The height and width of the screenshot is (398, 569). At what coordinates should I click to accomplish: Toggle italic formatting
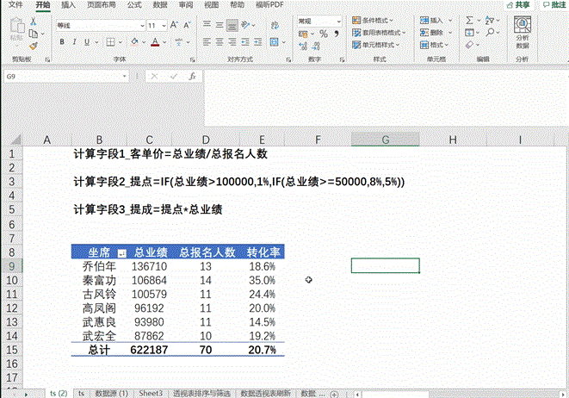coord(74,41)
